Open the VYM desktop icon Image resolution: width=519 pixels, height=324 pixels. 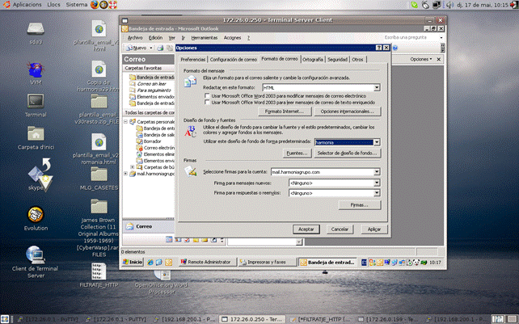tap(35, 69)
